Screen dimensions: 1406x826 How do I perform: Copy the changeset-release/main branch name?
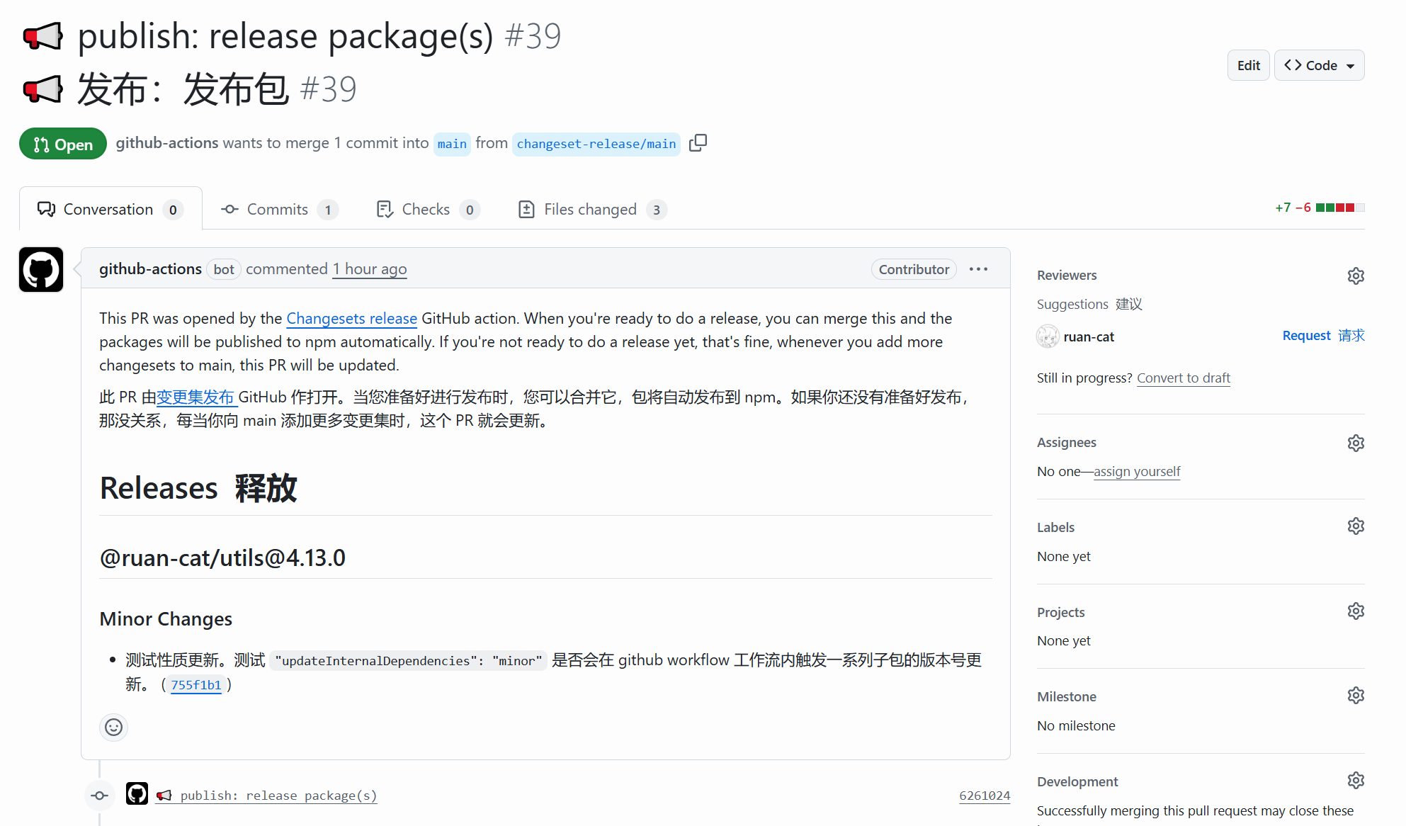[698, 143]
